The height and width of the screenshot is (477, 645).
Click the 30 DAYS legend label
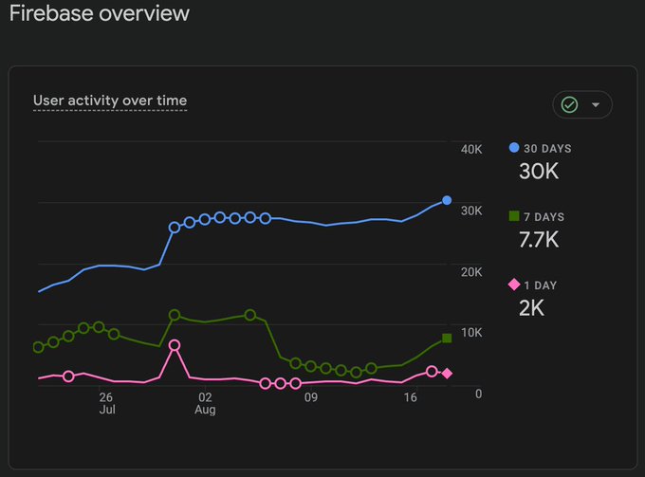pos(547,149)
